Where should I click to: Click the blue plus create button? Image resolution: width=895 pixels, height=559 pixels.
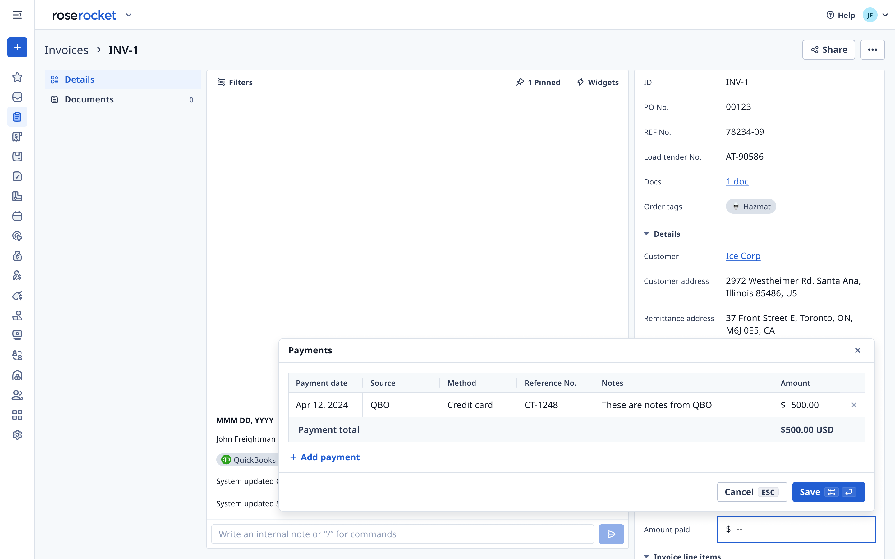(x=17, y=47)
